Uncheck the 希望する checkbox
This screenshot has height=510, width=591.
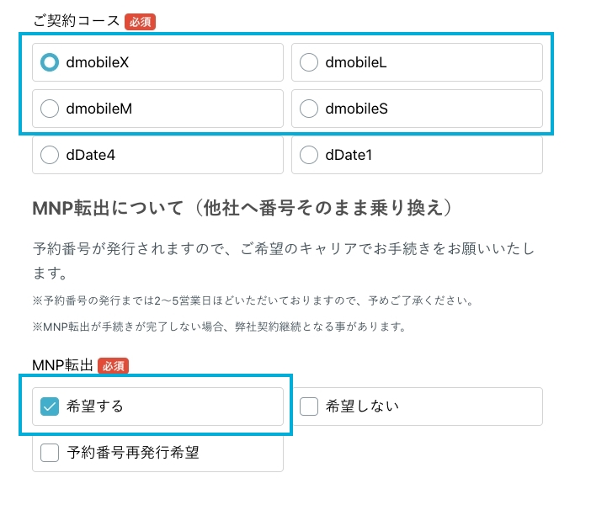[x=50, y=406]
